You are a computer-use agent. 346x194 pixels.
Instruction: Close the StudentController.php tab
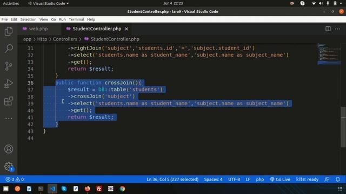coord(127,29)
